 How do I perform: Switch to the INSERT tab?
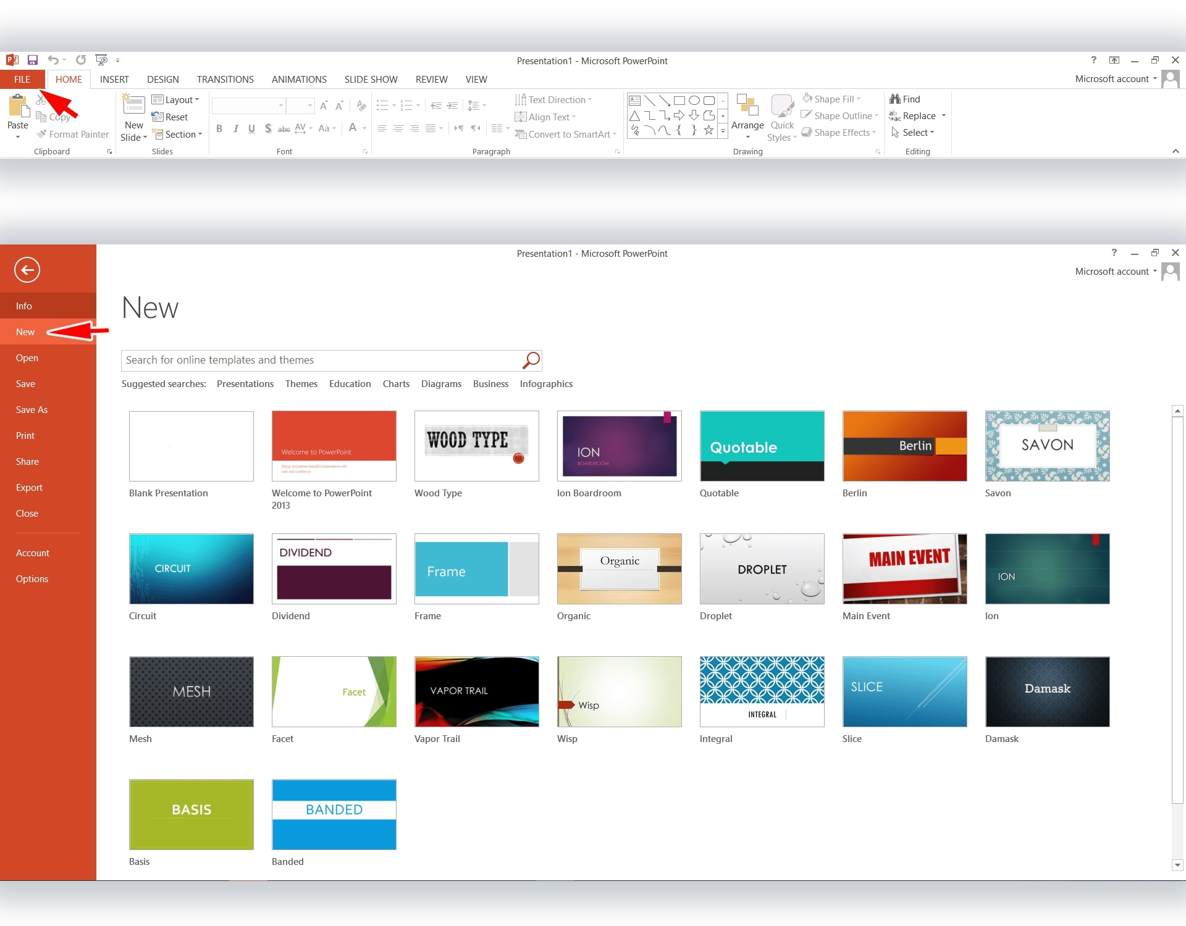click(114, 79)
